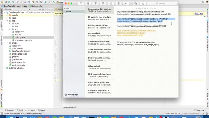
Task: Lock the note using the padlock icon
Action: point(111,3)
